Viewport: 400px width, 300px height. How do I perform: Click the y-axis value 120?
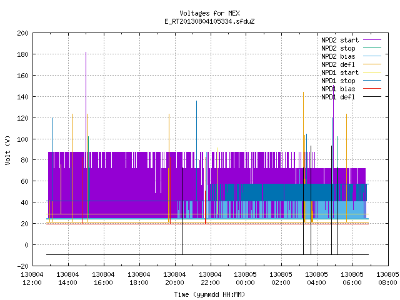(x=22, y=118)
